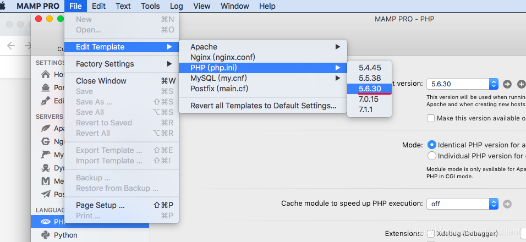Select Individual PHP version mode

click(x=432, y=156)
